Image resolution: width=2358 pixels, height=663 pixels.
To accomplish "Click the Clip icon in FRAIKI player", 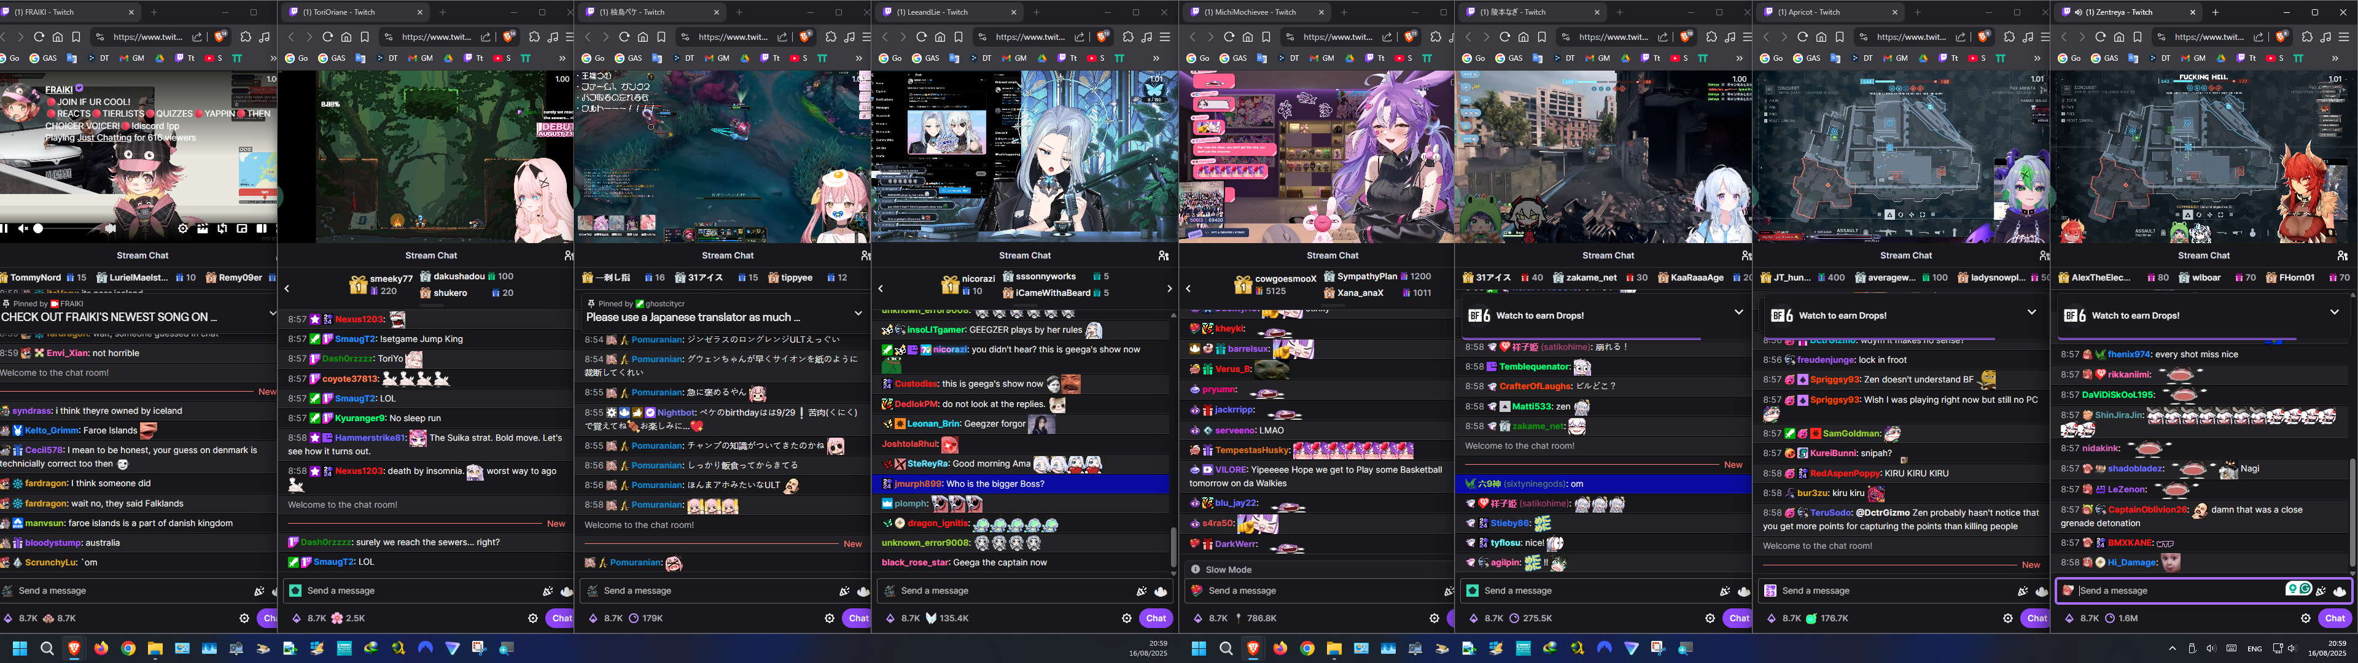I will 202,229.
